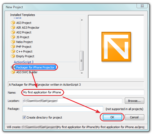
Task: Click the JS Project box icon
Action: pos(13,37)
